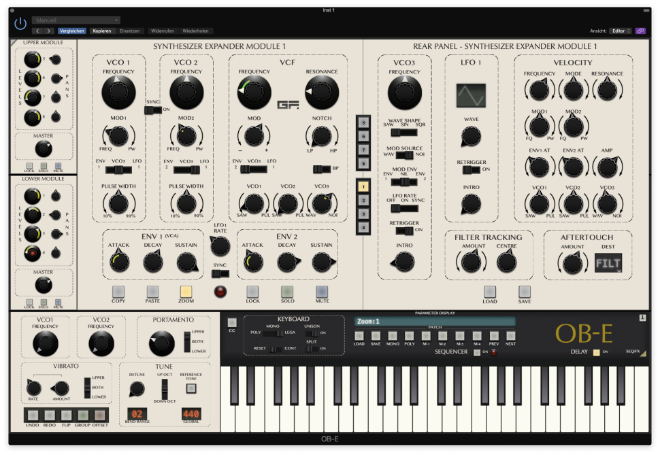Open the Manuell preset dropdown
The height and width of the screenshot is (455, 660).
[76, 20]
